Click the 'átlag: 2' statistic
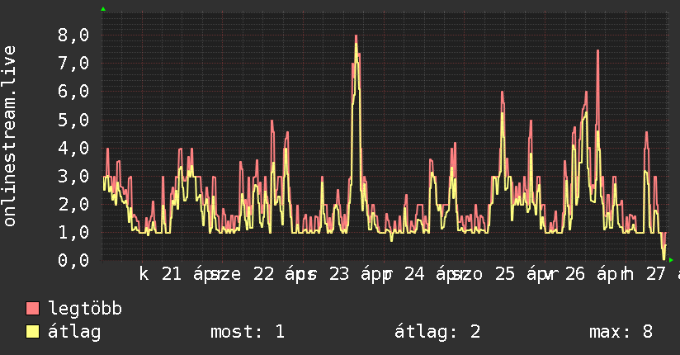This screenshot has height=355, width=680. (437, 332)
